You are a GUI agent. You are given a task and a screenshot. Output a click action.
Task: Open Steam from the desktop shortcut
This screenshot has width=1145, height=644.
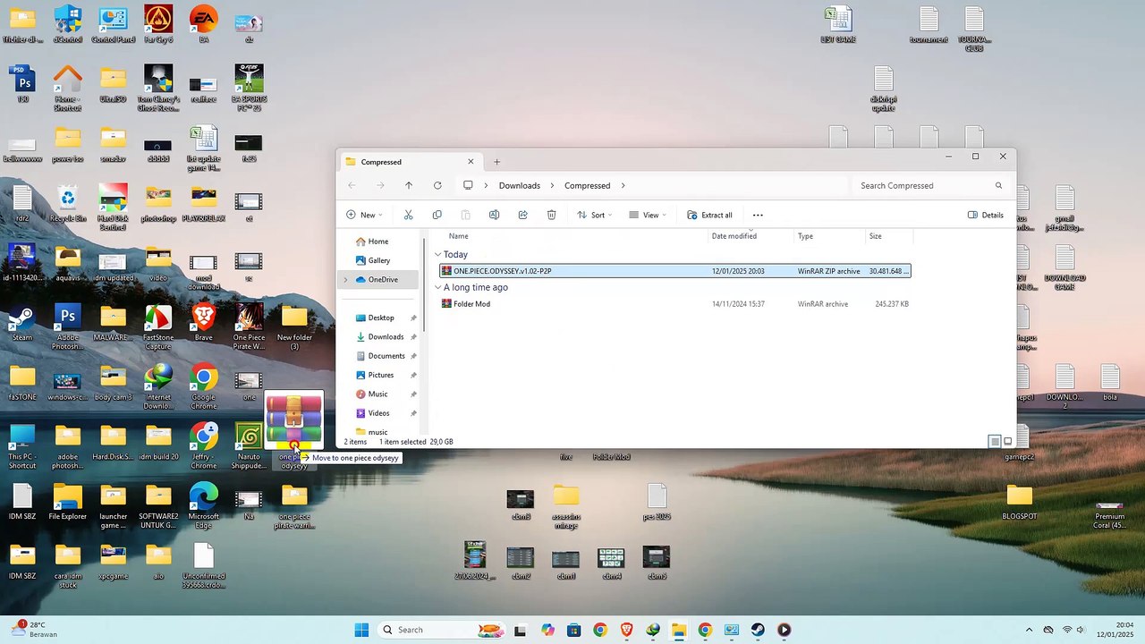click(22, 324)
